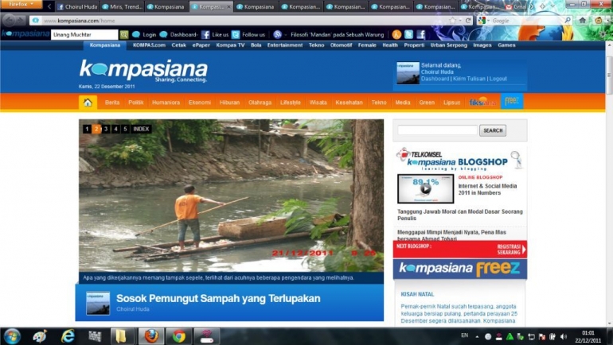Click the small Facebook icon after headline
613x345 pixels.
(x=421, y=35)
